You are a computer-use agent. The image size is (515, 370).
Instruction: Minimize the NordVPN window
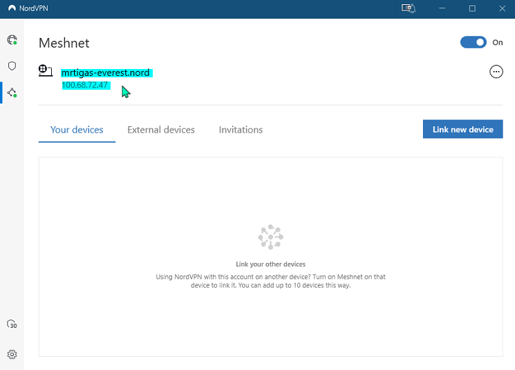point(442,8)
